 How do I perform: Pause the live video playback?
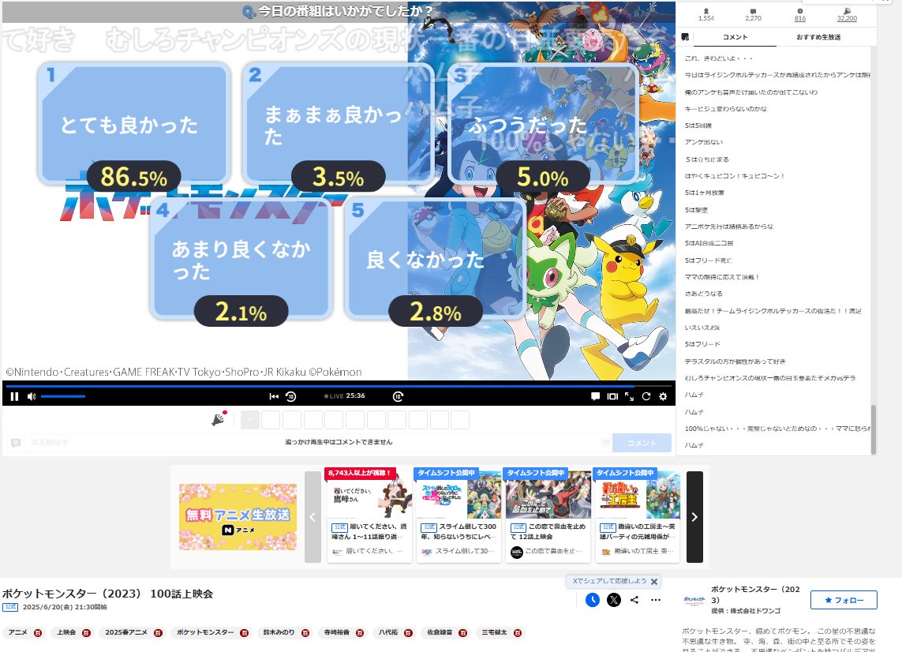point(14,396)
